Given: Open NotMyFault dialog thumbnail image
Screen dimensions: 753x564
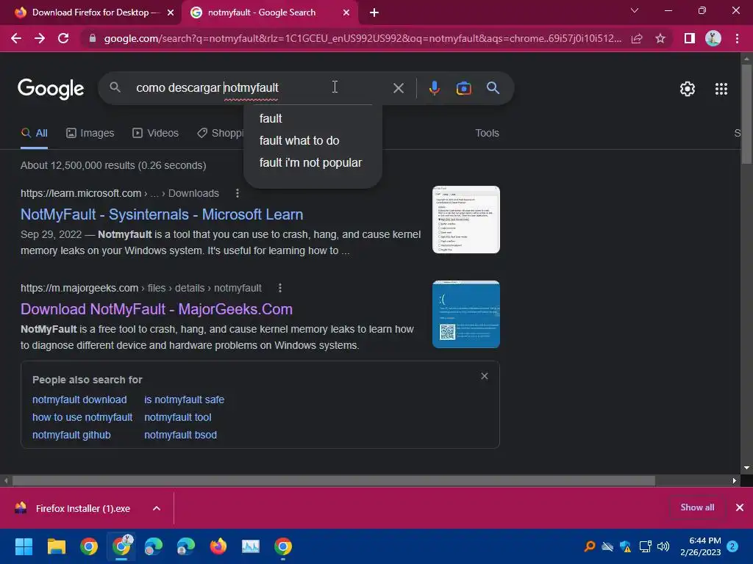Looking at the screenshot, I should 465,220.
